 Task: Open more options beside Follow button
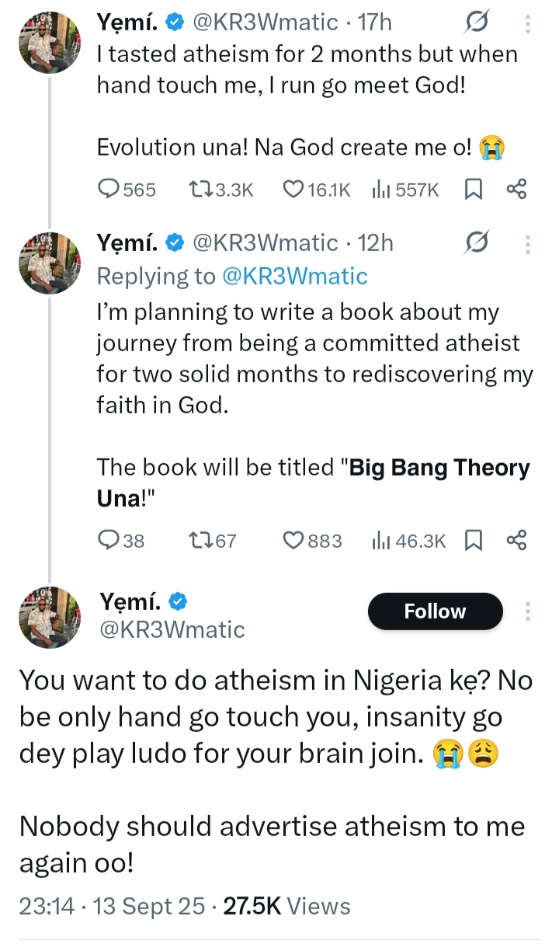coord(528,611)
